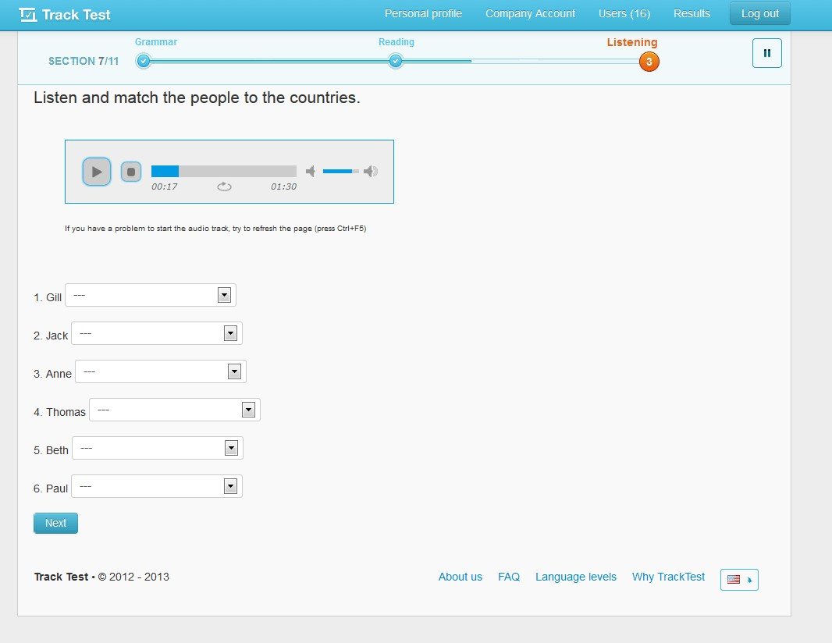832x643 pixels.
Task: Click the SECTION 7/11 indicator text
Action: tap(84, 61)
